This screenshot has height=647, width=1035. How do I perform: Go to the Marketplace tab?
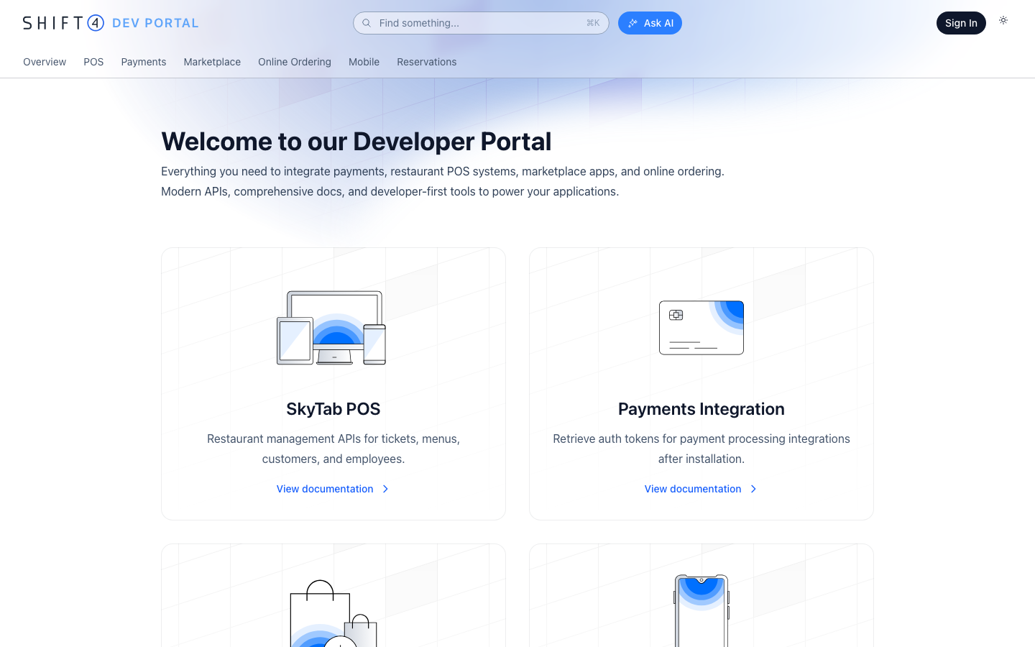[212, 62]
